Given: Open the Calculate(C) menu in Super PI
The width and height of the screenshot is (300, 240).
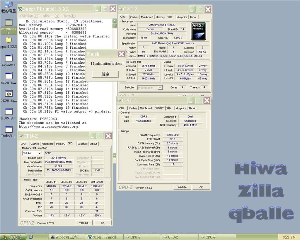Looking at the screenshot, I should click(29, 16).
